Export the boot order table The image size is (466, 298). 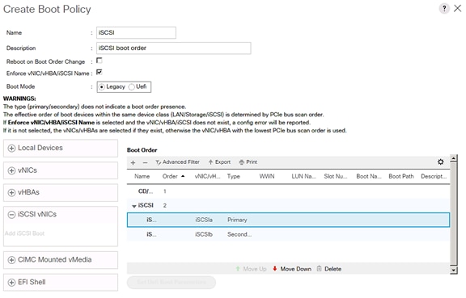[x=219, y=162]
